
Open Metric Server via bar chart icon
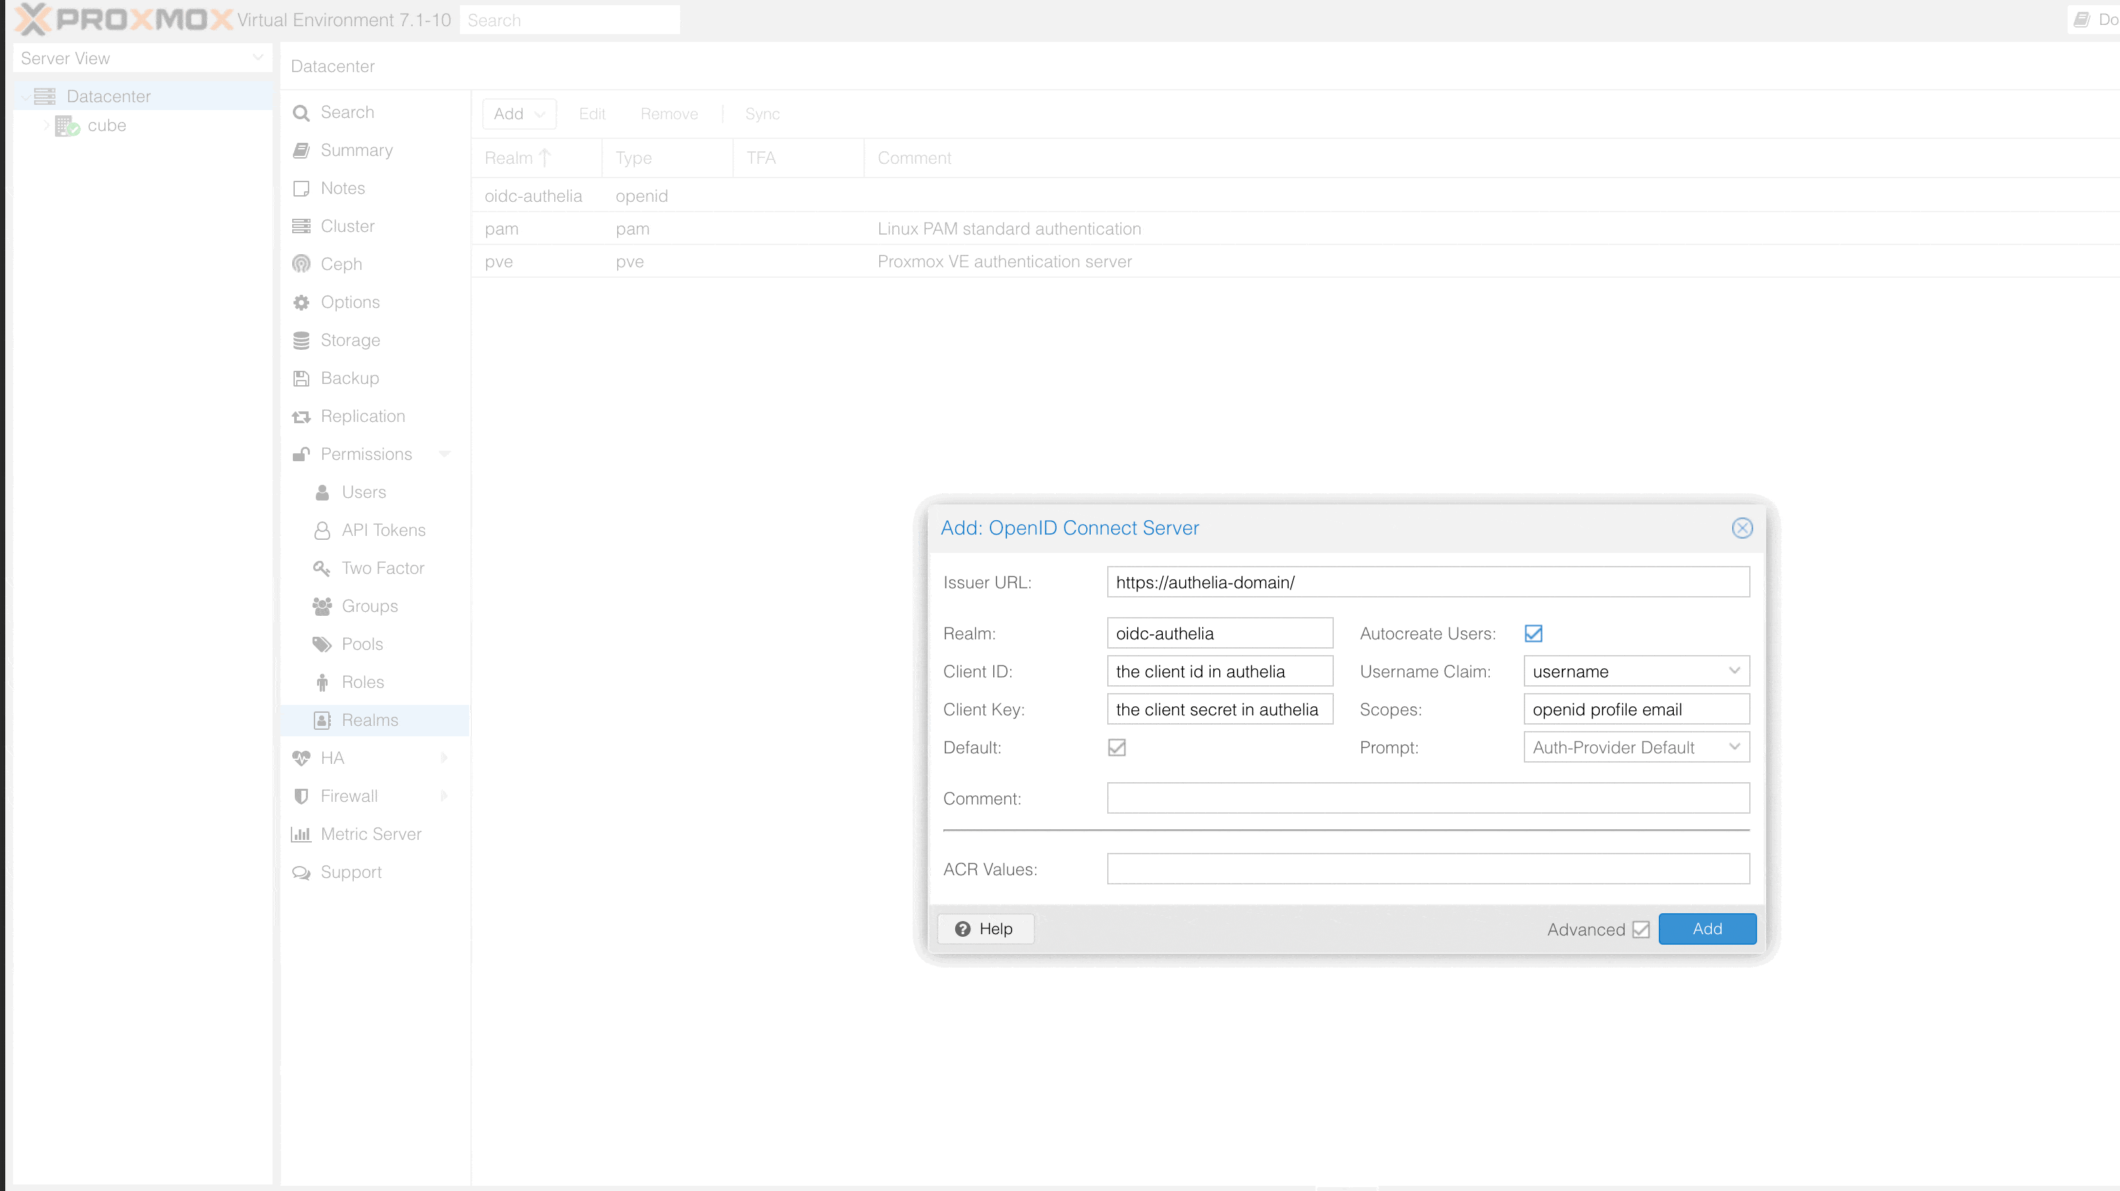(301, 835)
